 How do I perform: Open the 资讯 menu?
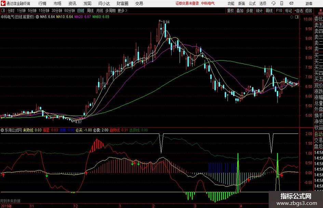point(72,3)
